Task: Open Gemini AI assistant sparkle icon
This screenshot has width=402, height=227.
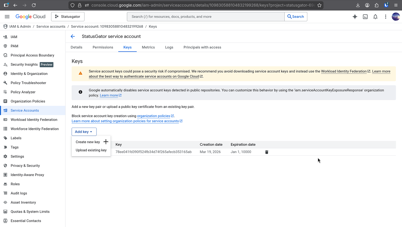Action: (355, 17)
